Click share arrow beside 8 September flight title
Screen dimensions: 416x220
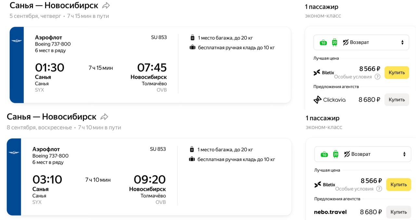tap(104, 117)
